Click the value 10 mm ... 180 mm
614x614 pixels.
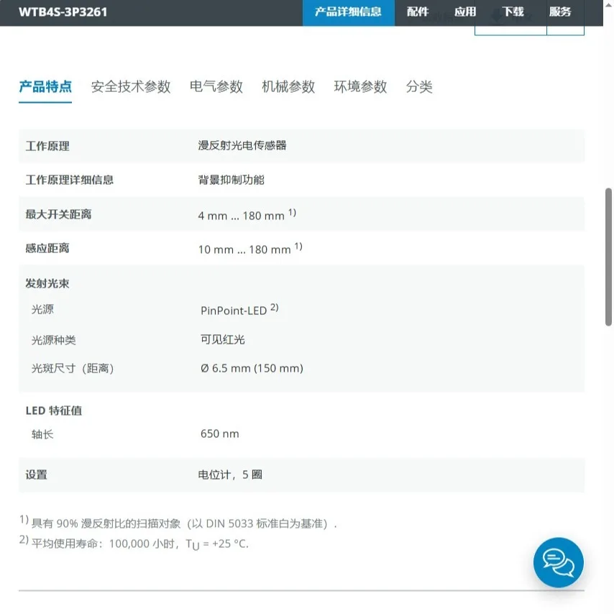(244, 249)
